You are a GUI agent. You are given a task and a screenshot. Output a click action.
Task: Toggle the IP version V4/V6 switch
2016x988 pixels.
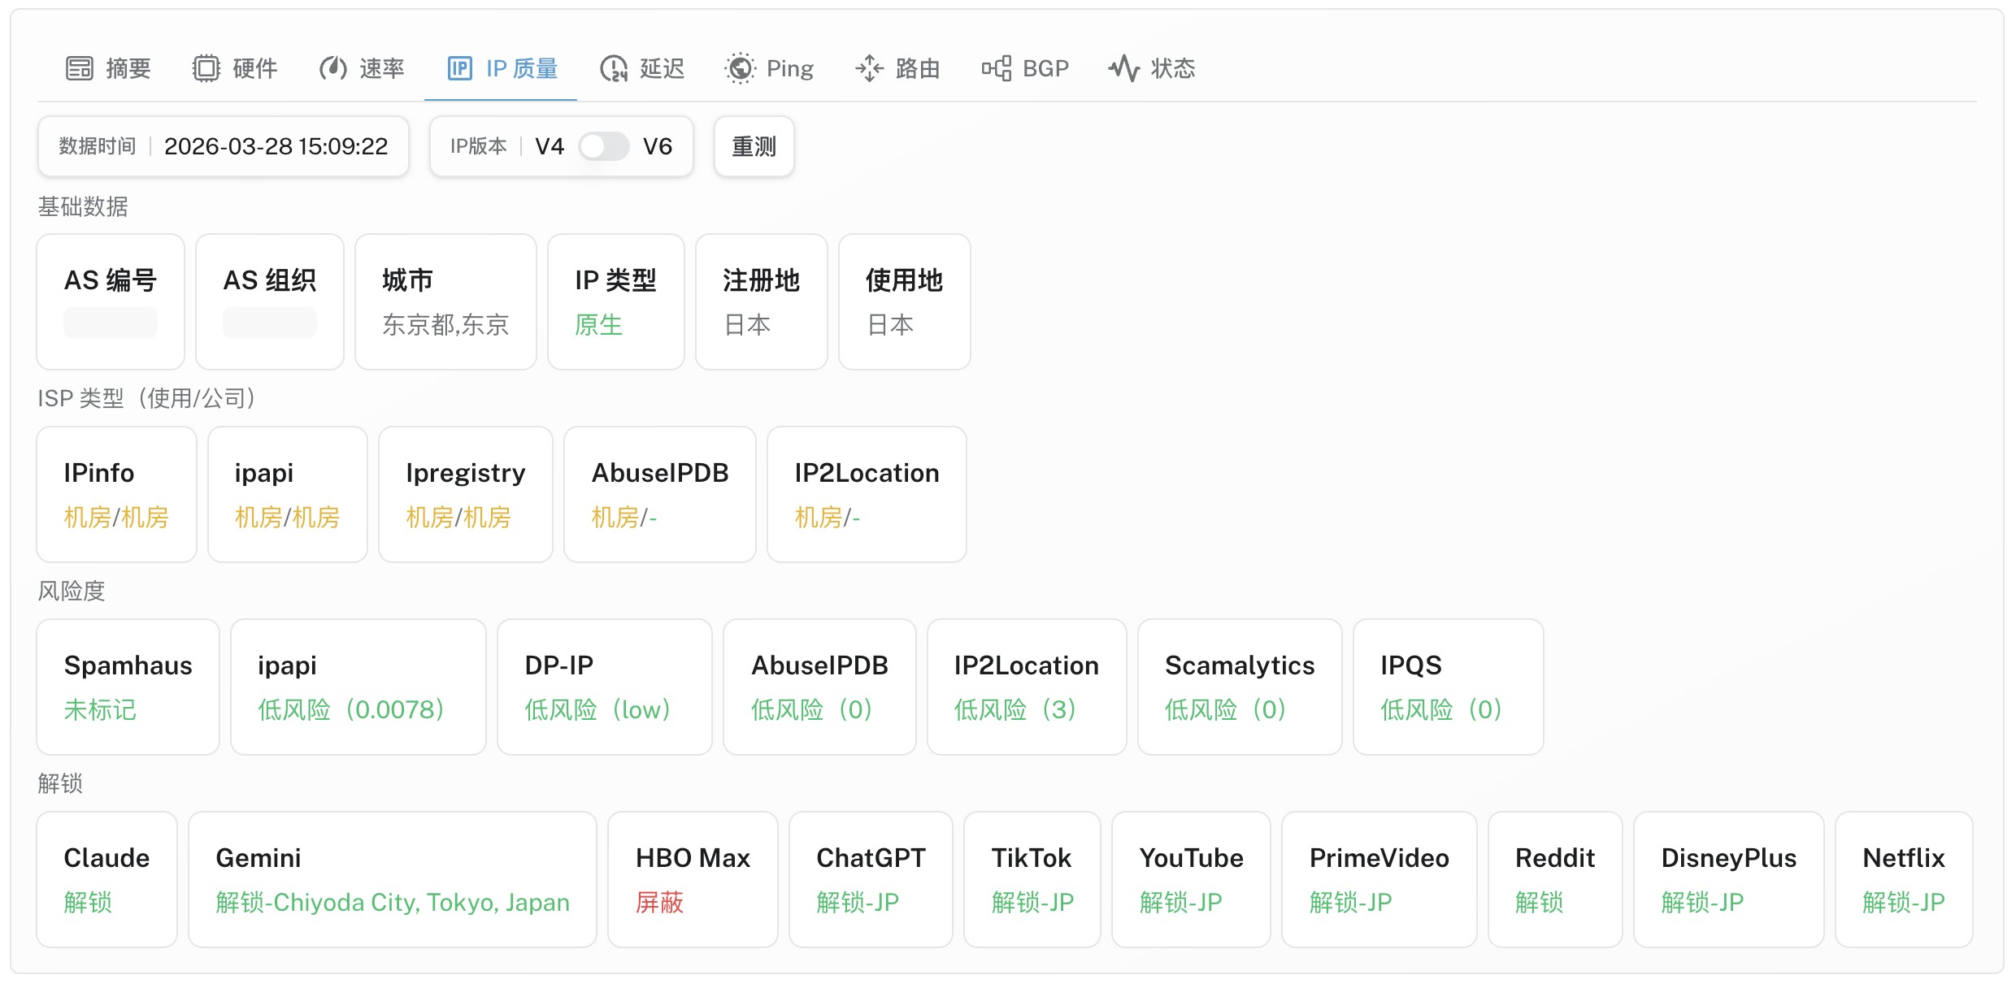point(604,146)
